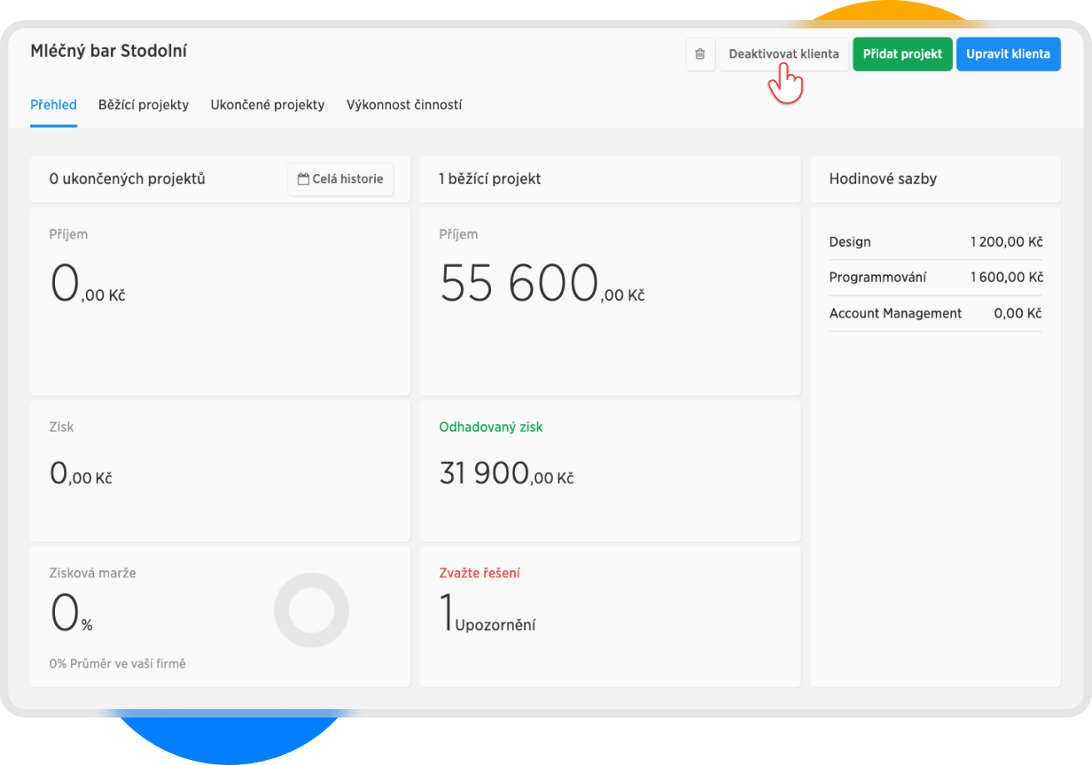Go to the Výkonnost činností tab
This screenshot has width=1092, height=765.
click(404, 105)
